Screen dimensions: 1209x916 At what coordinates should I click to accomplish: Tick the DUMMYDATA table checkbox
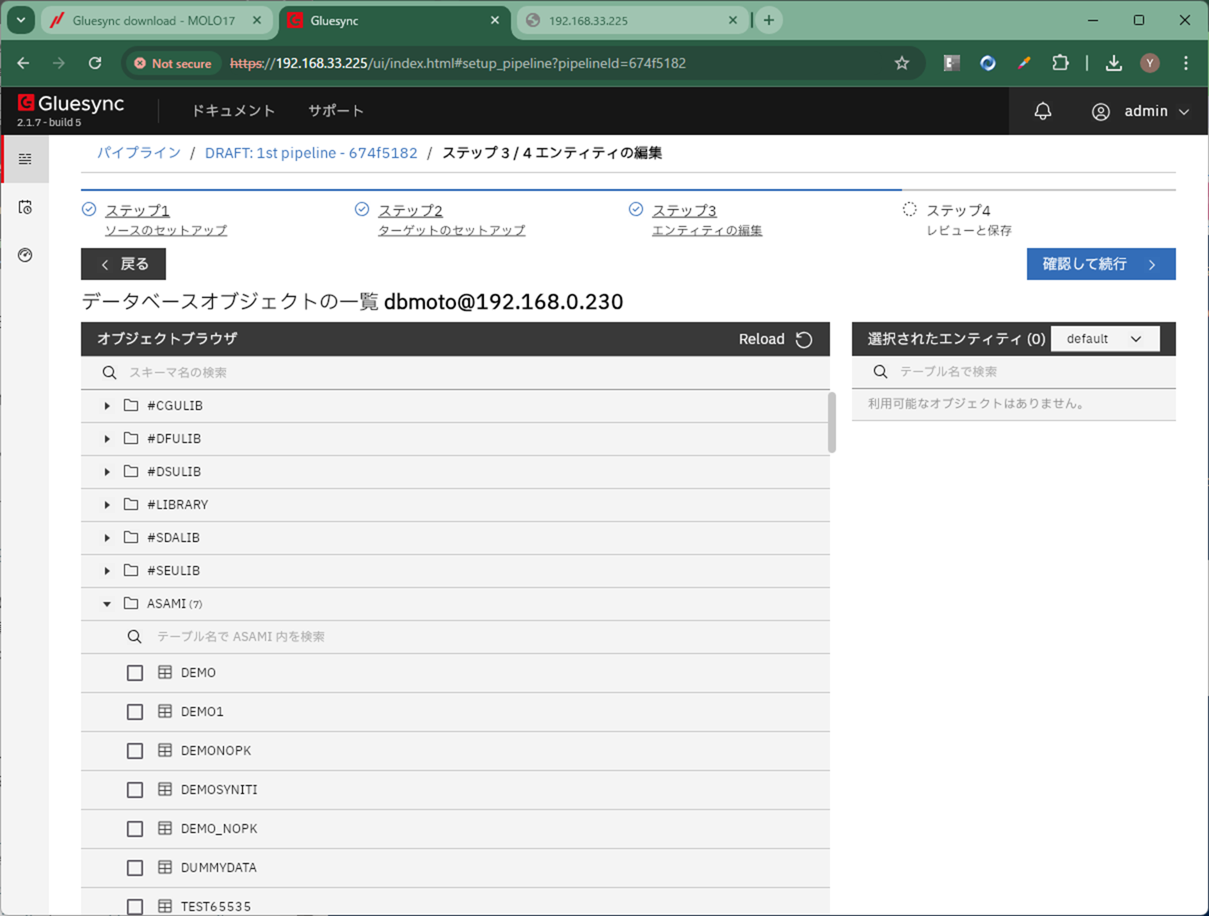click(134, 868)
